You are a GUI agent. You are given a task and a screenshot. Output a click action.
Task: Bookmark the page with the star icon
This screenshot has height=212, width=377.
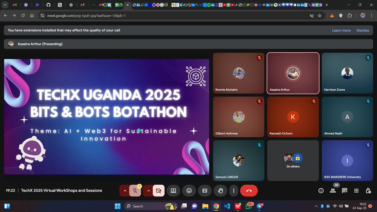320,15
